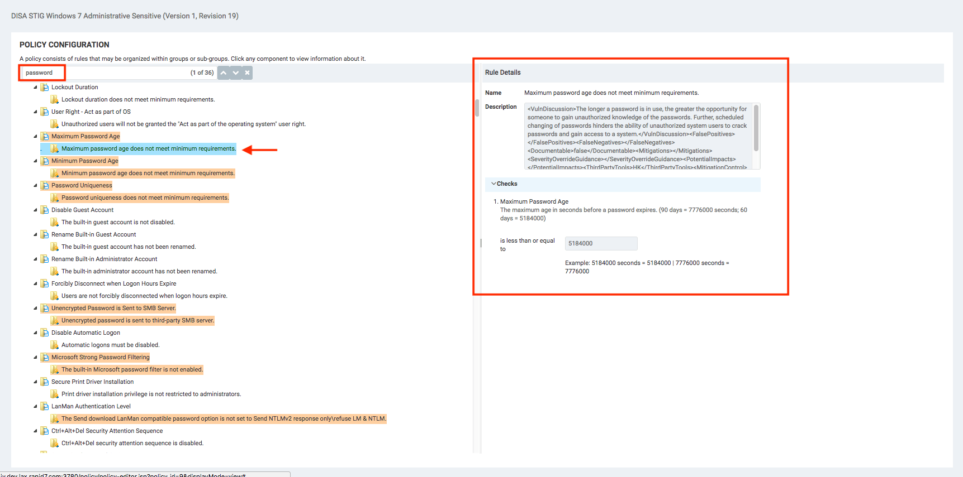Click the previous search result up arrow
The height and width of the screenshot is (477, 963).
(x=224, y=73)
